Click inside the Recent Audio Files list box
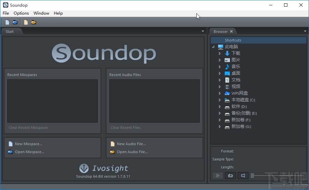Image resolution: width=309 pixels, height=190 pixels. pos(154,101)
